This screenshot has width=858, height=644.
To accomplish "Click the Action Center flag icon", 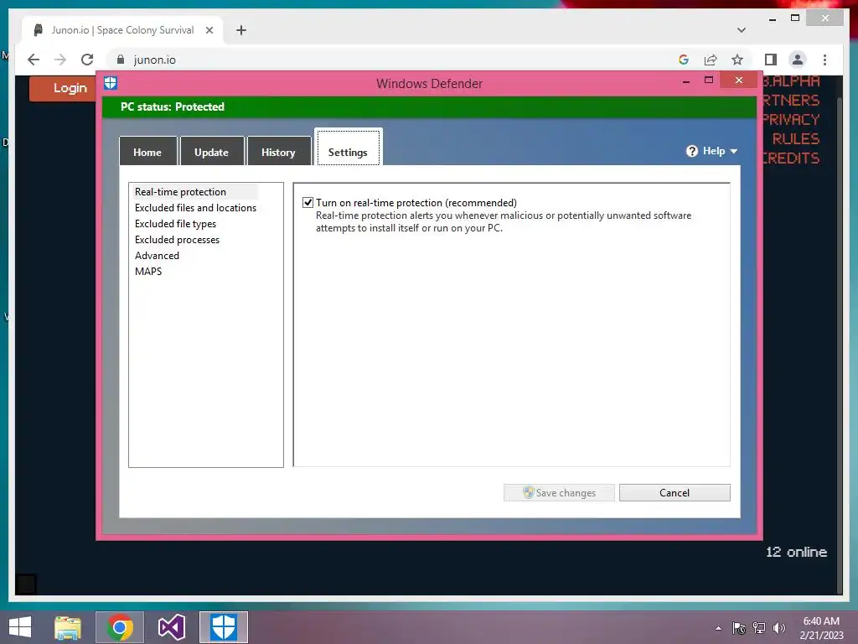I will click(x=739, y=628).
